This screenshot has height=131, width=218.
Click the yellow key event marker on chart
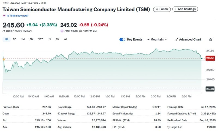pos(4,59)
